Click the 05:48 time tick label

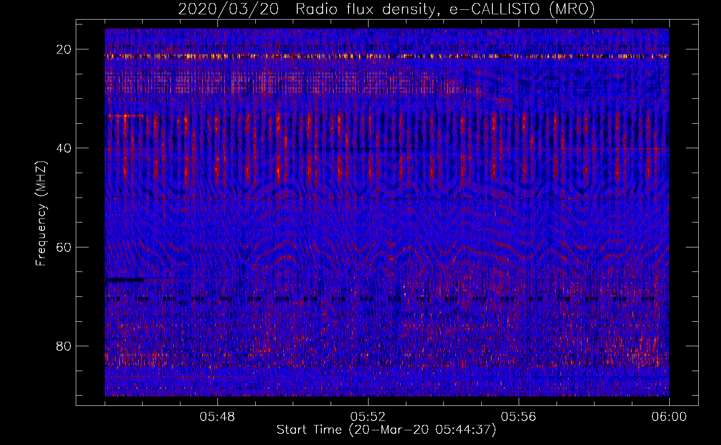(217, 417)
